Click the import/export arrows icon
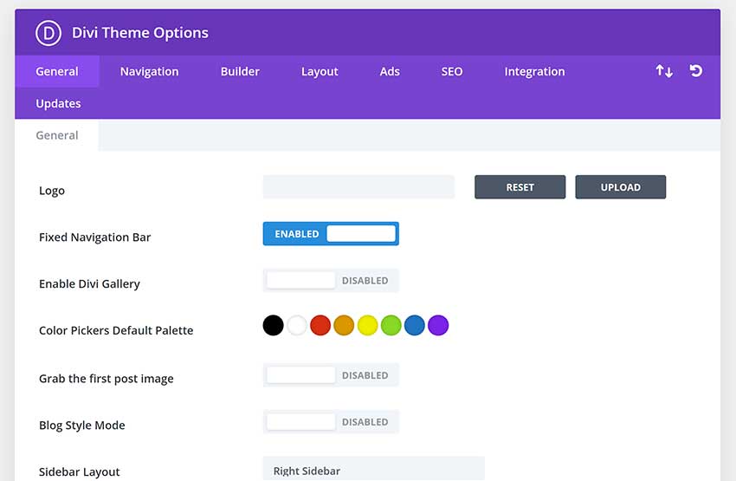The image size is (736, 481). tap(664, 71)
